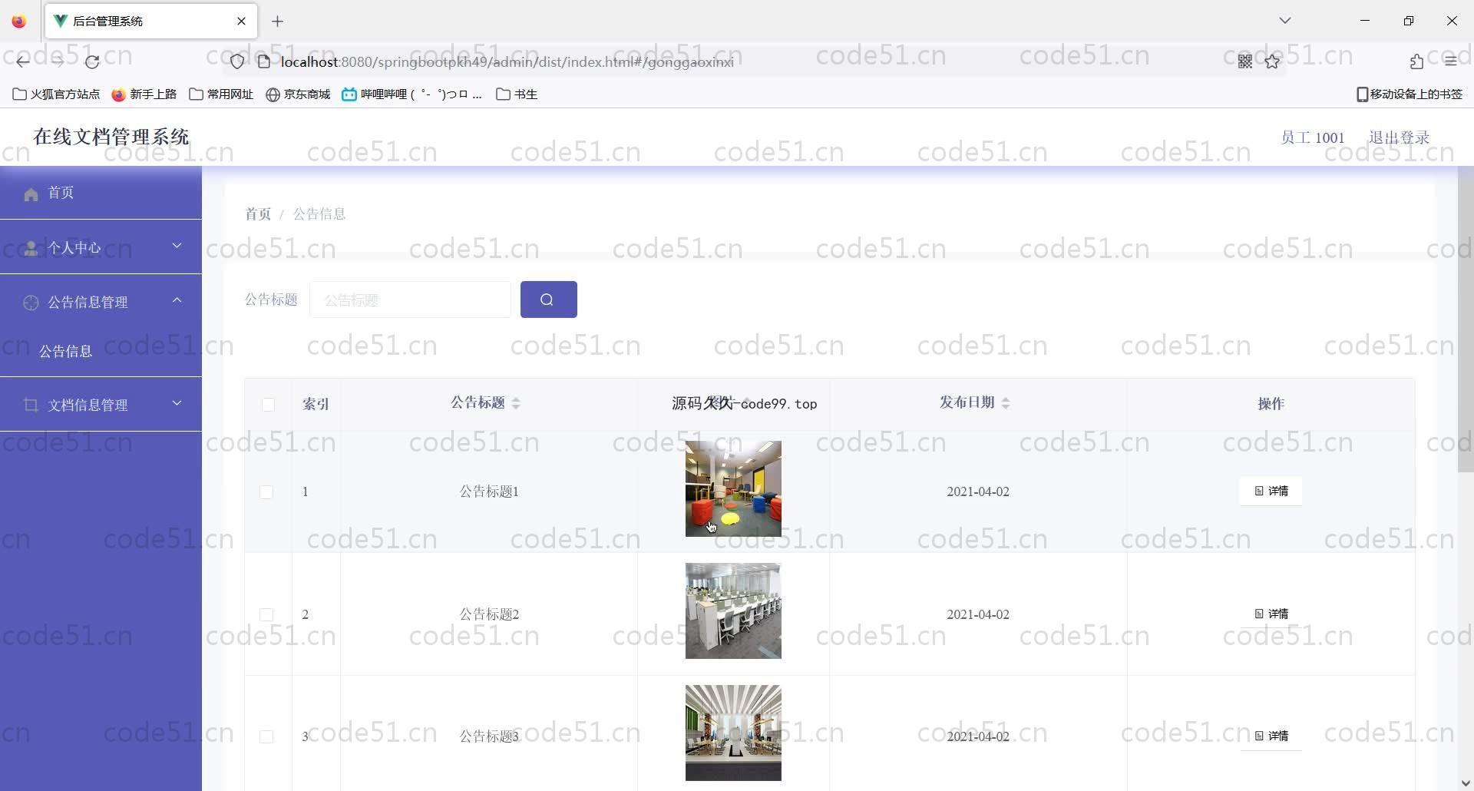Open a new tab with plus icon
This screenshot has width=1474, height=791.
[x=278, y=22]
